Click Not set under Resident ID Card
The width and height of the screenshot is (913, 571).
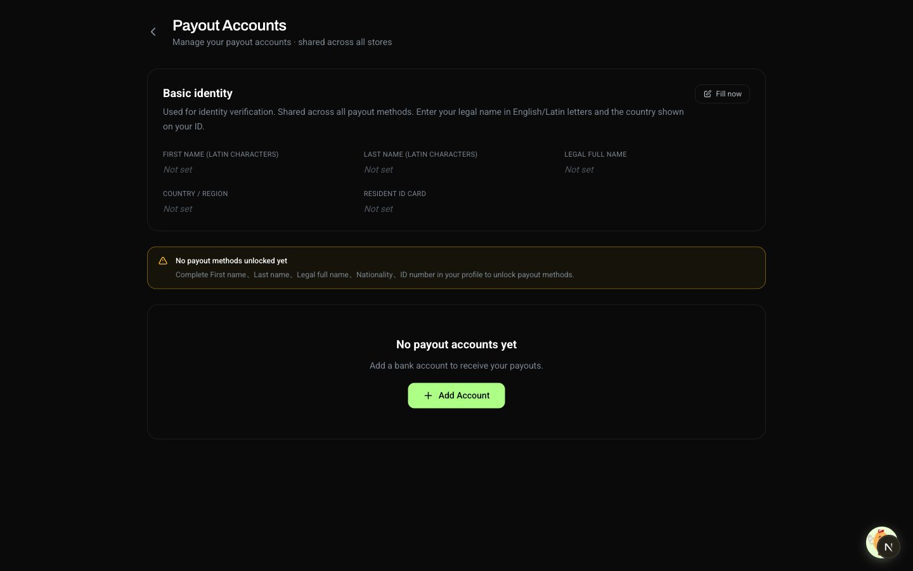click(x=379, y=209)
